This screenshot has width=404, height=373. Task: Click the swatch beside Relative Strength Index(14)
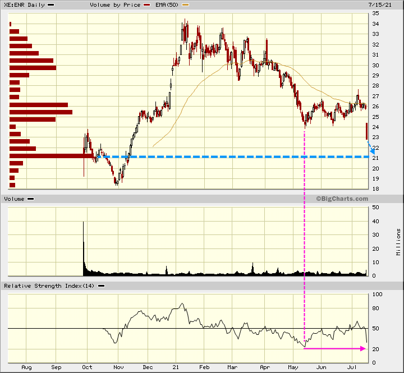[102, 286]
